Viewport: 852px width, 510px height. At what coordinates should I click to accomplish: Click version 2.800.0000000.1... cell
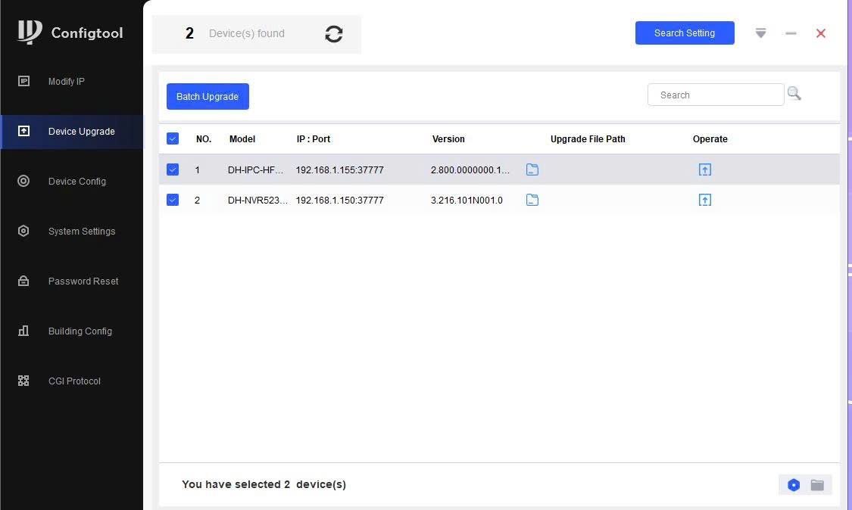click(x=470, y=169)
